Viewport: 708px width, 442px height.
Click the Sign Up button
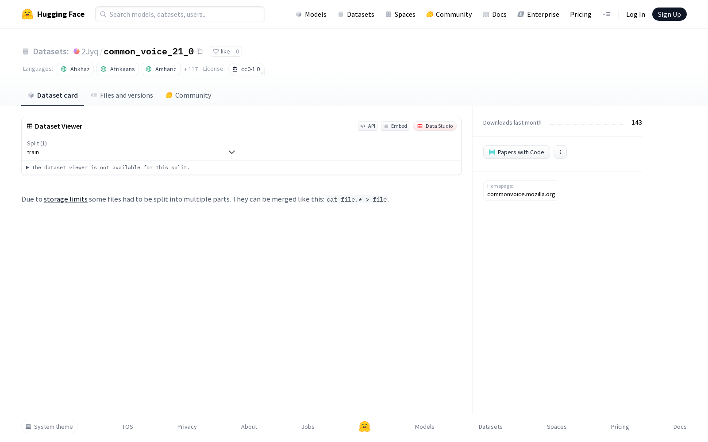pos(670,14)
